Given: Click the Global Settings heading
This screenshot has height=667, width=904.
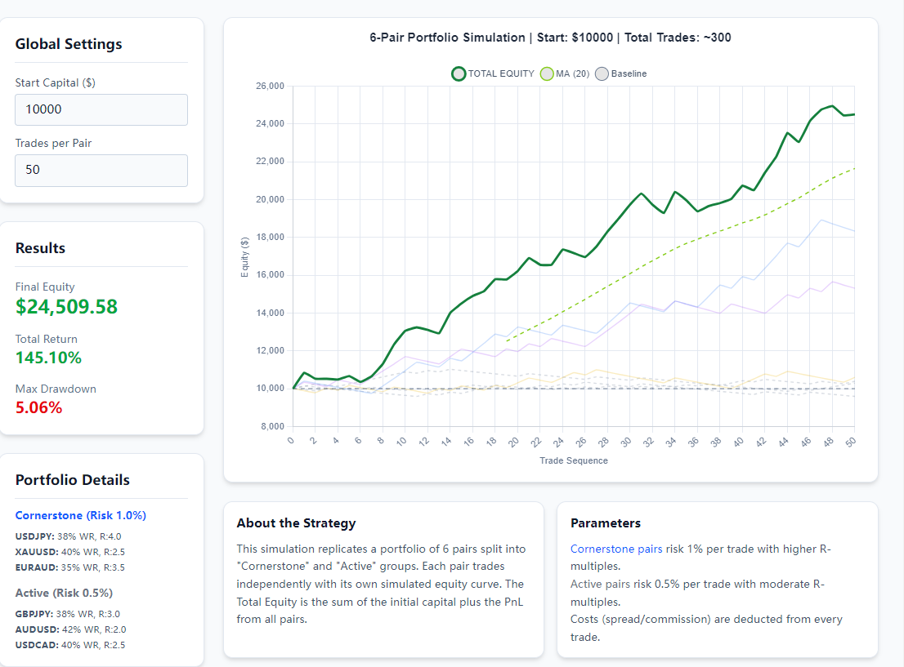Looking at the screenshot, I should [x=69, y=44].
